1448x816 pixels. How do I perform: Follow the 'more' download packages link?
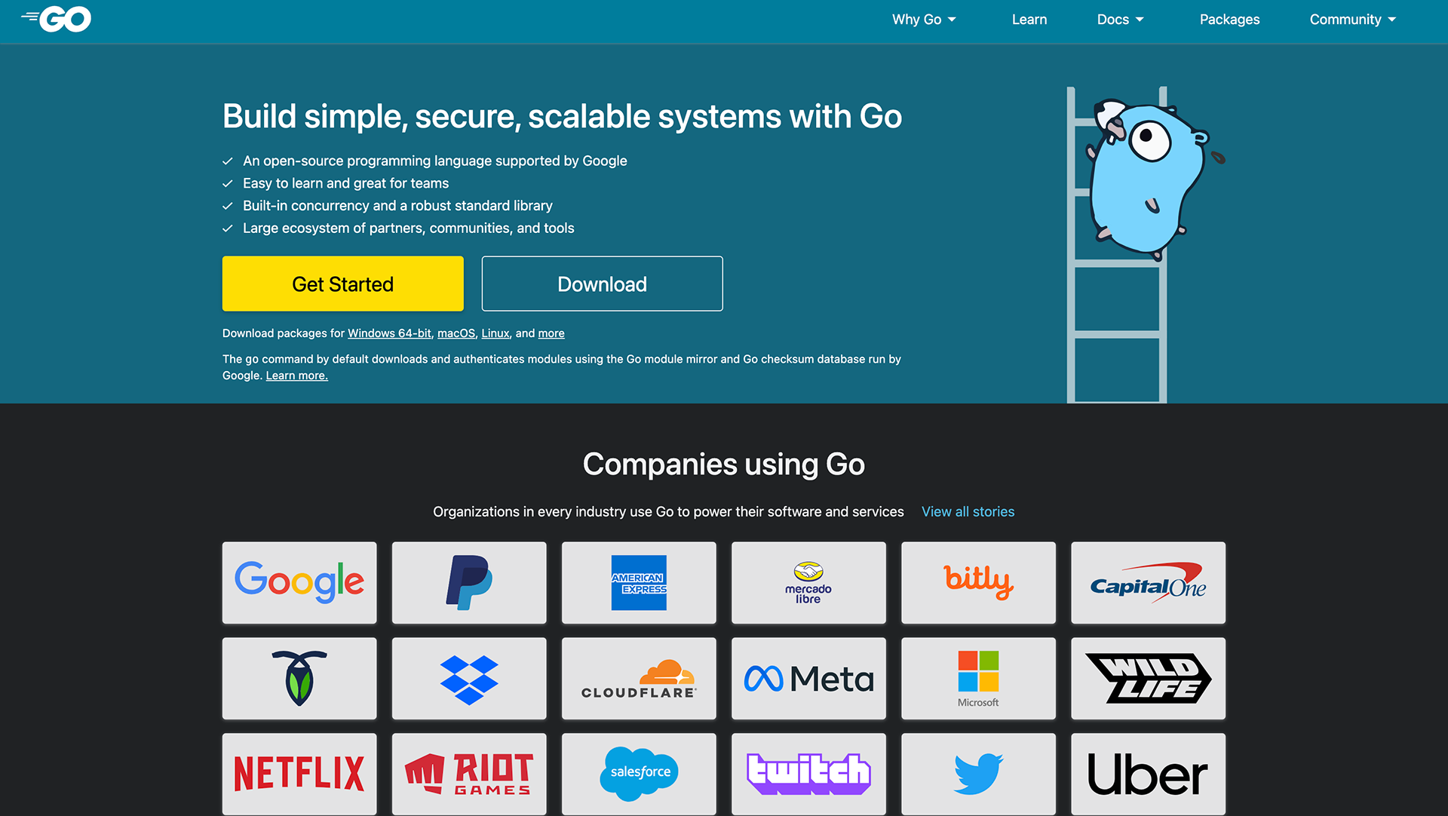click(x=551, y=333)
